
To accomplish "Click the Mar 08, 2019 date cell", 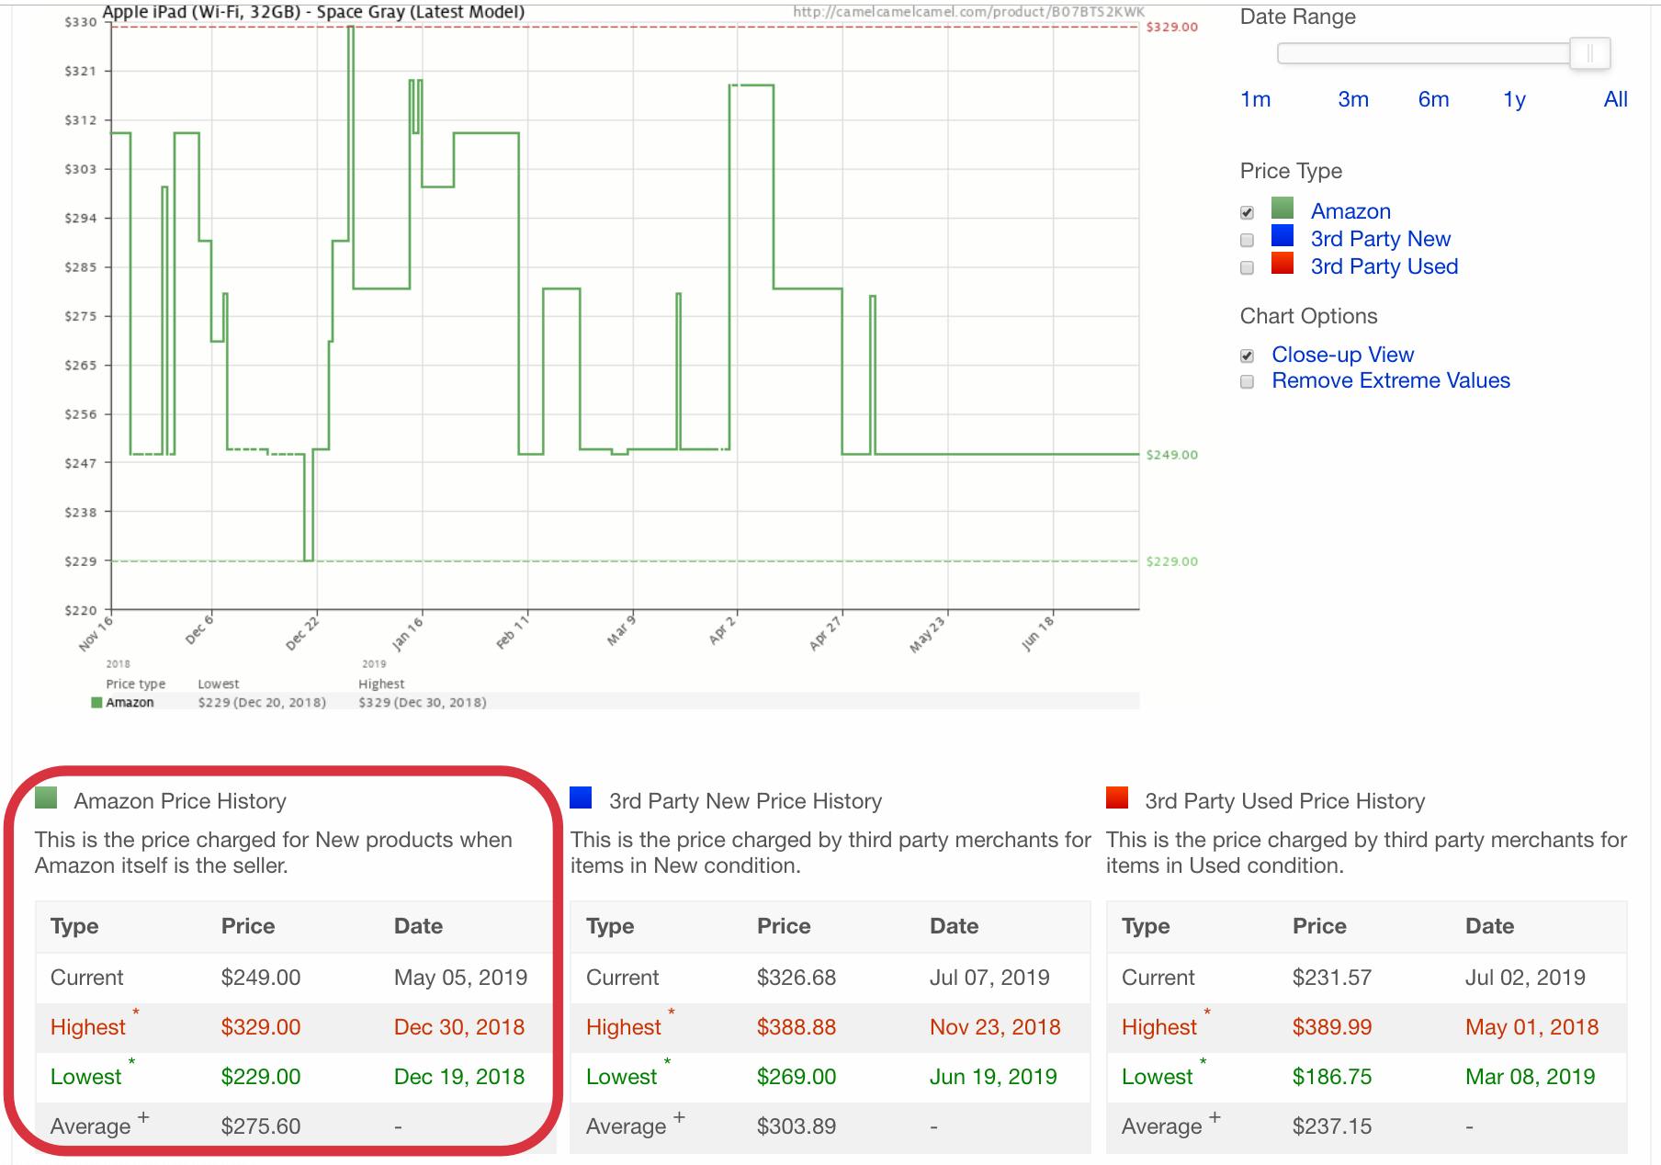I will click(x=1531, y=1077).
